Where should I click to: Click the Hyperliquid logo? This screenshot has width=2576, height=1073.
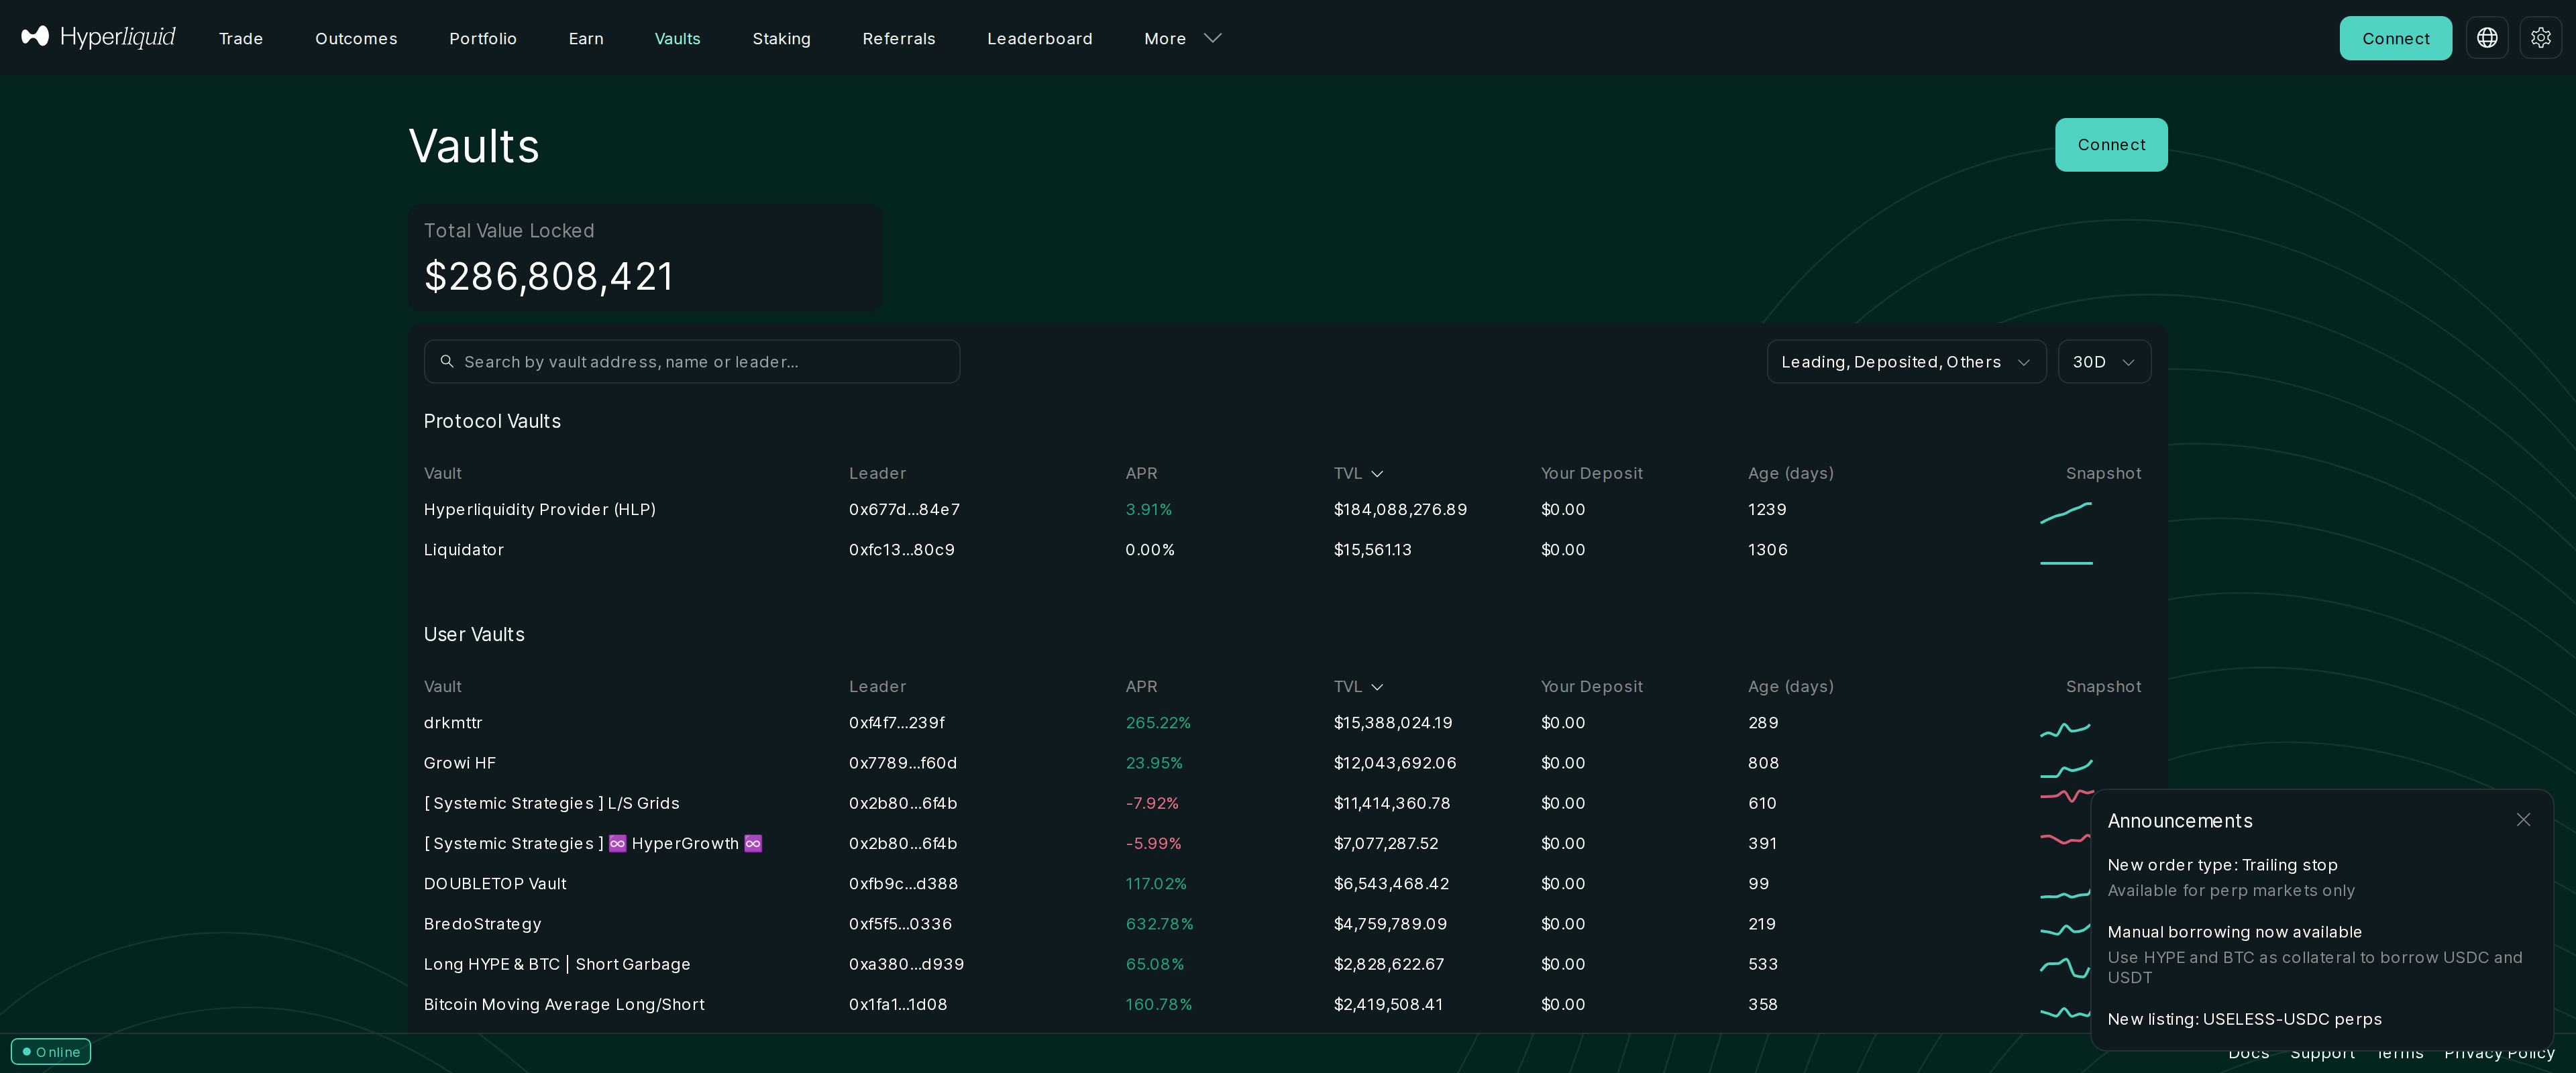coord(98,37)
